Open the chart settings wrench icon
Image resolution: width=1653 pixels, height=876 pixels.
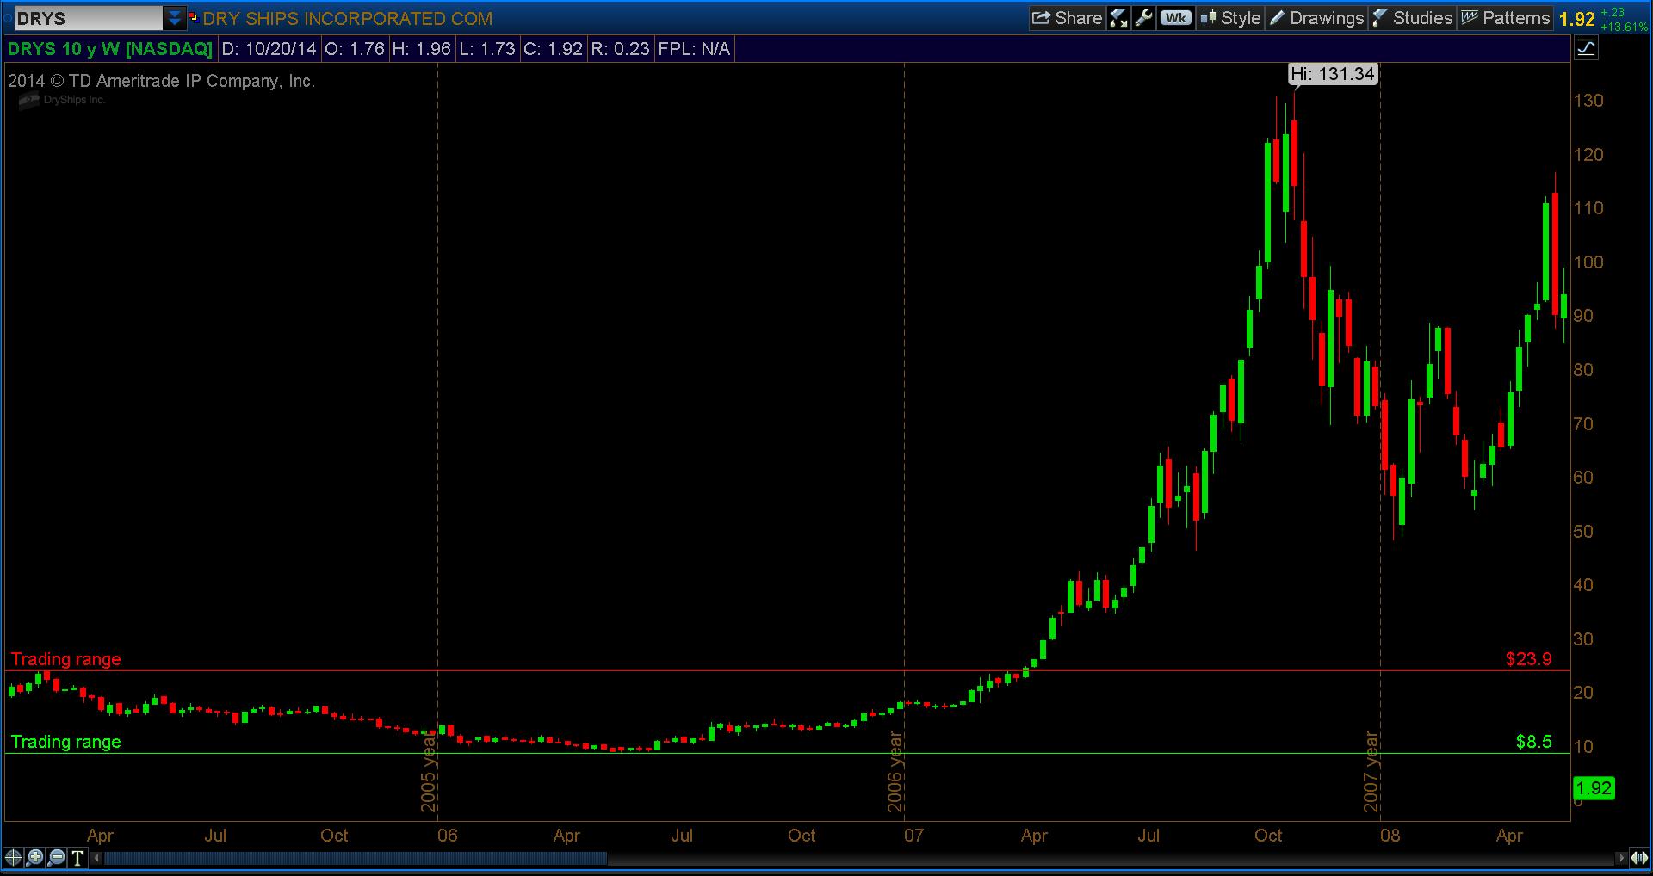point(1144,18)
